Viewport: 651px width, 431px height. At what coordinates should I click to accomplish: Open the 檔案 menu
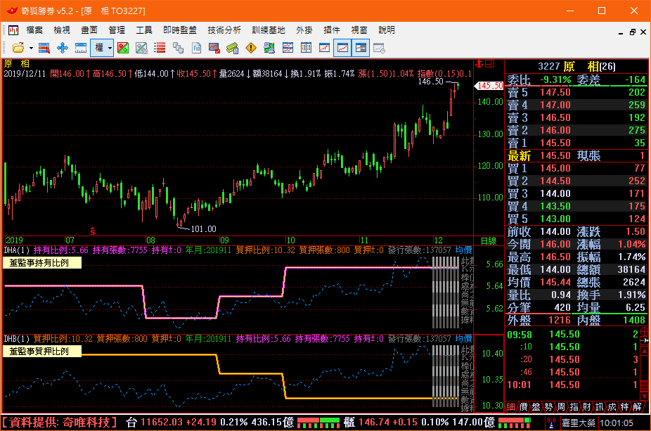[x=34, y=30]
